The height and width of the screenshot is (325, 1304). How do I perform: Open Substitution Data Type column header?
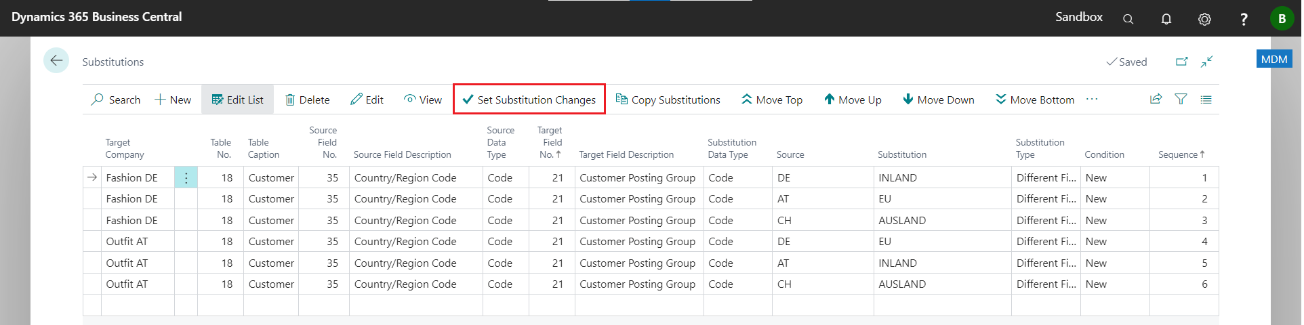(x=732, y=148)
